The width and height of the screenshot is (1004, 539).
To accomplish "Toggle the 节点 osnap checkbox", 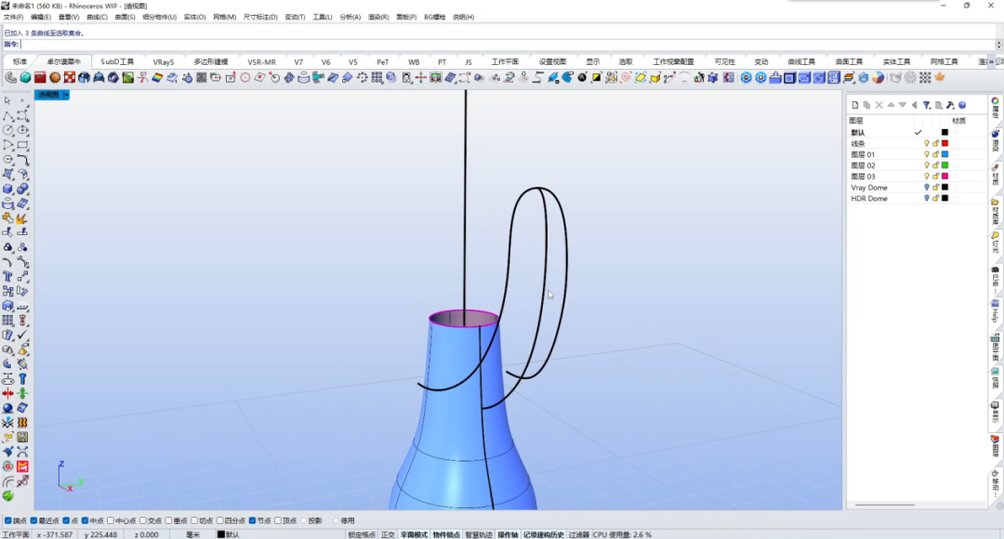I will [252, 520].
